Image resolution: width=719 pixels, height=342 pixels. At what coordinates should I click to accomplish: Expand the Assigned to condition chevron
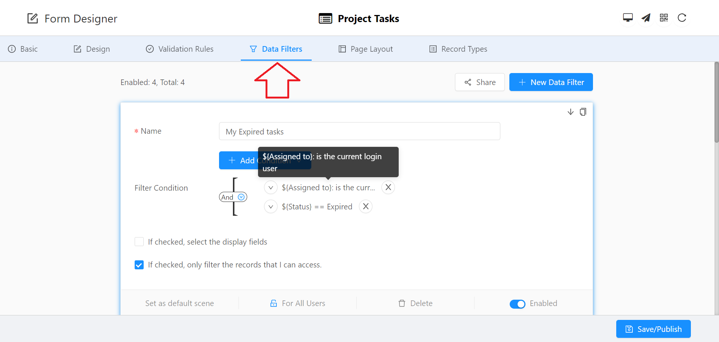pos(271,187)
